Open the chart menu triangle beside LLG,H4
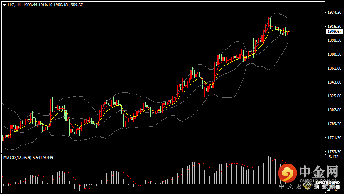Screen dimensions: 344x194 click(4, 5)
